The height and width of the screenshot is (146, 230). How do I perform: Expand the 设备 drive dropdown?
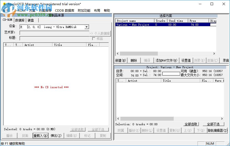pyautogui.click(x=86, y=27)
